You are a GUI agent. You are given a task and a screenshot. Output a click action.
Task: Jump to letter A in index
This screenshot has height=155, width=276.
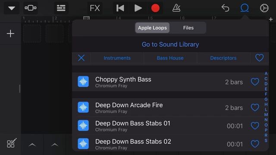click(266, 74)
